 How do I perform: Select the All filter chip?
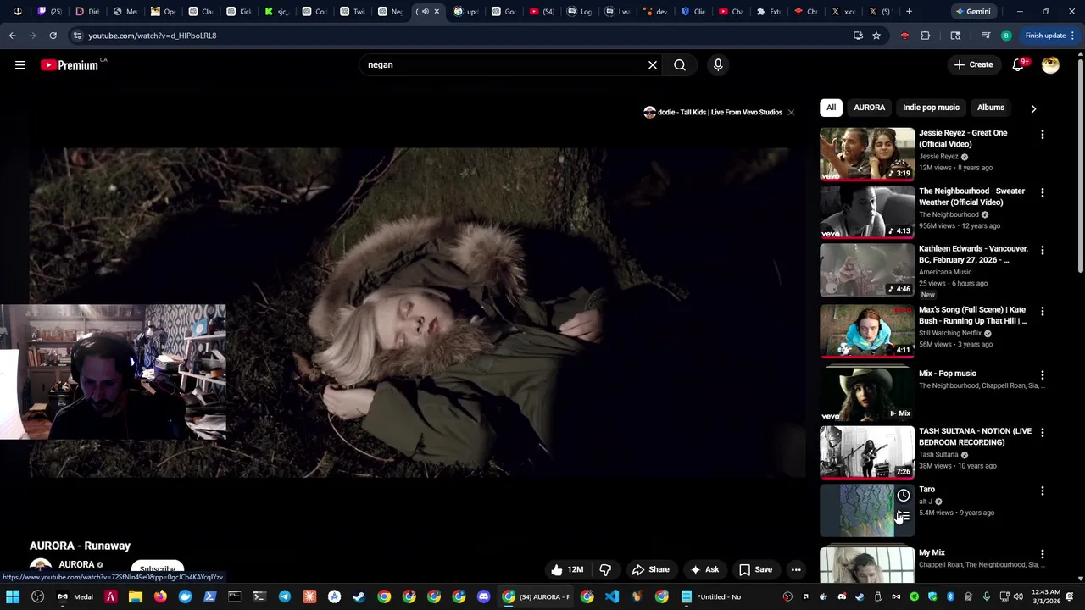point(831,108)
